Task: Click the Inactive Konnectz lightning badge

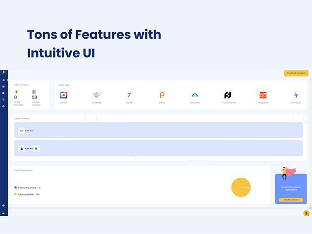Action: point(34,92)
